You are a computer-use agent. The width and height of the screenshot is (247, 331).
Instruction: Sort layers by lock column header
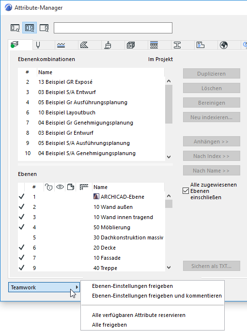[x=49, y=187]
